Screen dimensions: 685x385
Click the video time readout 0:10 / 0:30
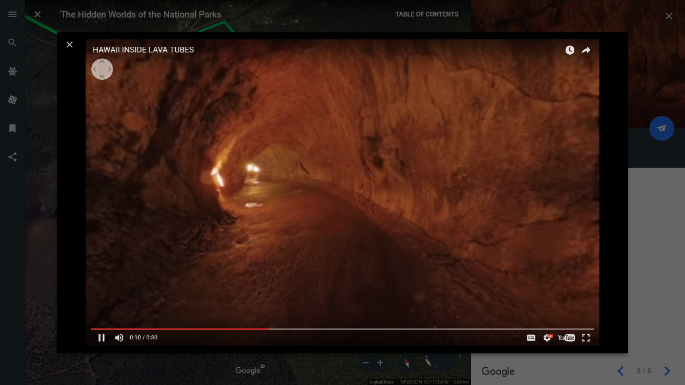point(143,338)
